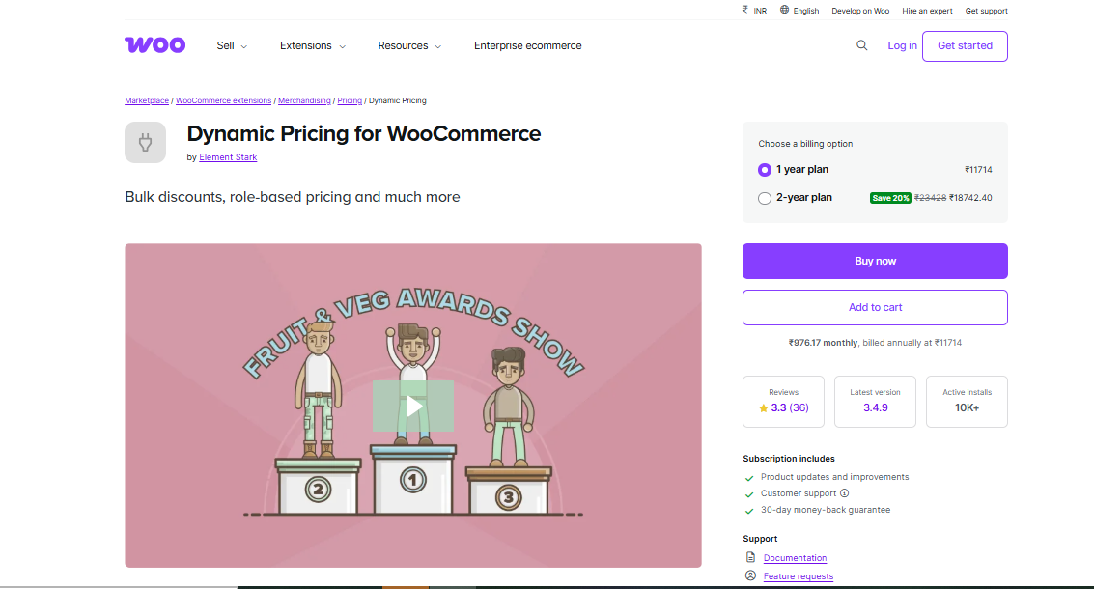Choose the 2-year plan billing option
This screenshot has height=589, width=1094.
764,197
